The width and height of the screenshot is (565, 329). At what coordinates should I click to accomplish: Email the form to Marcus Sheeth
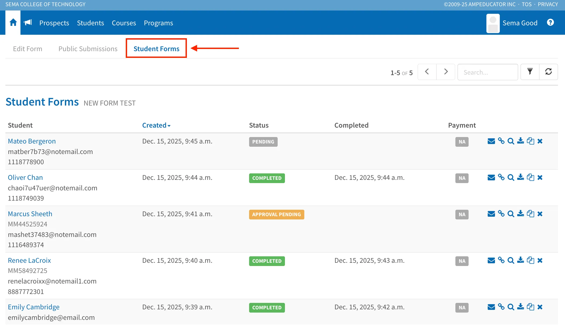click(491, 214)
